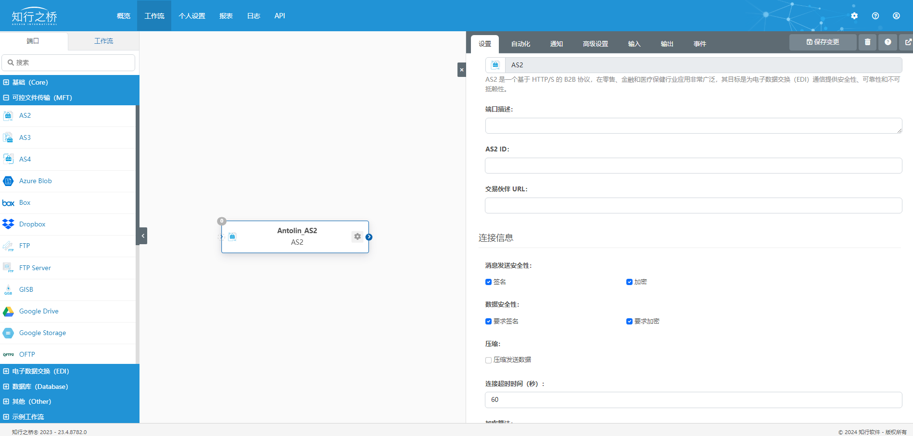The width and height of the screenshot is (913, 436).
Task: Collapse the 可控文件传输 (MFT) category
Action: point(6,98)
